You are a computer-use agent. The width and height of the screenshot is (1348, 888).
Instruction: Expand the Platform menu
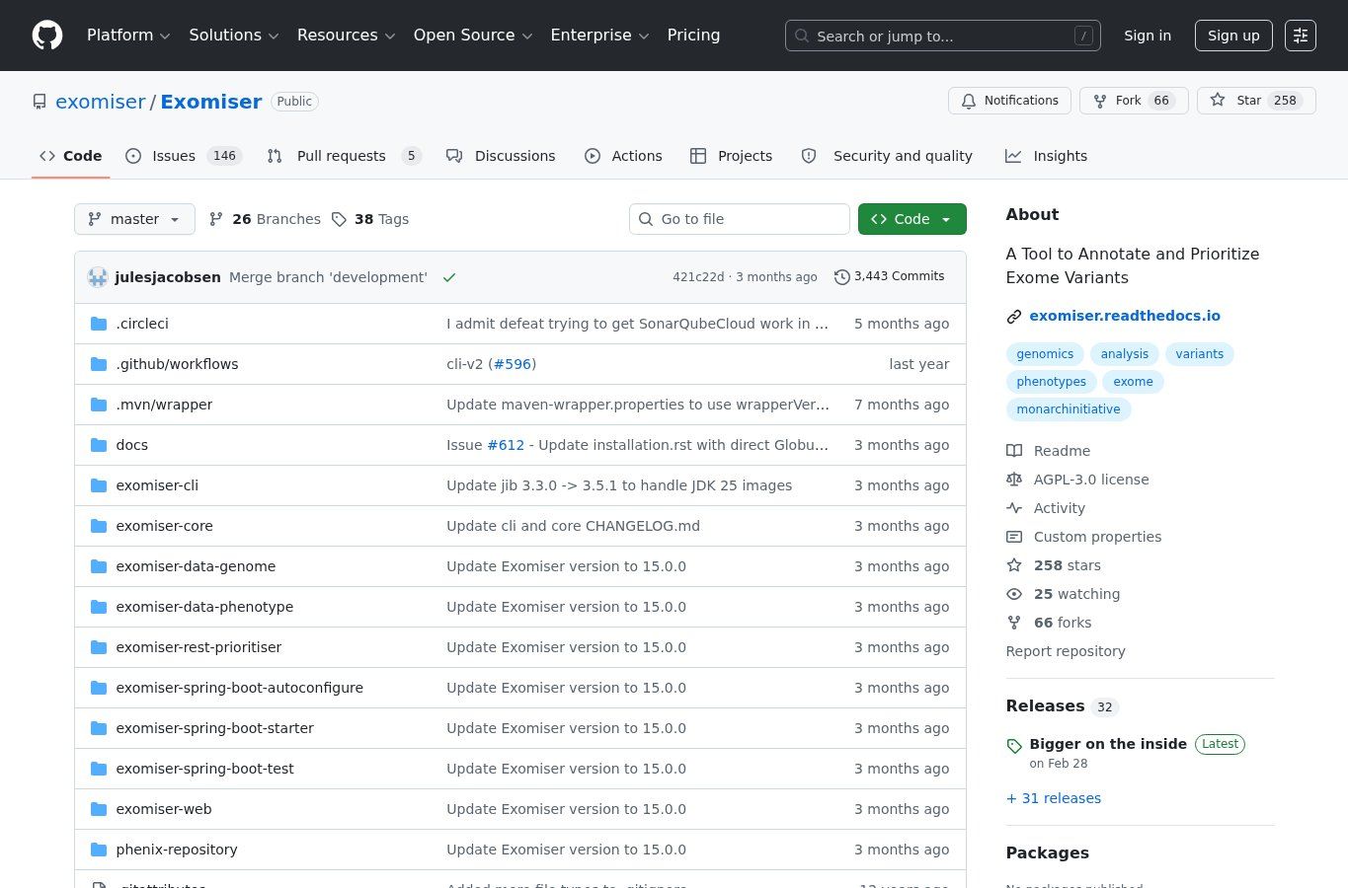128,36
